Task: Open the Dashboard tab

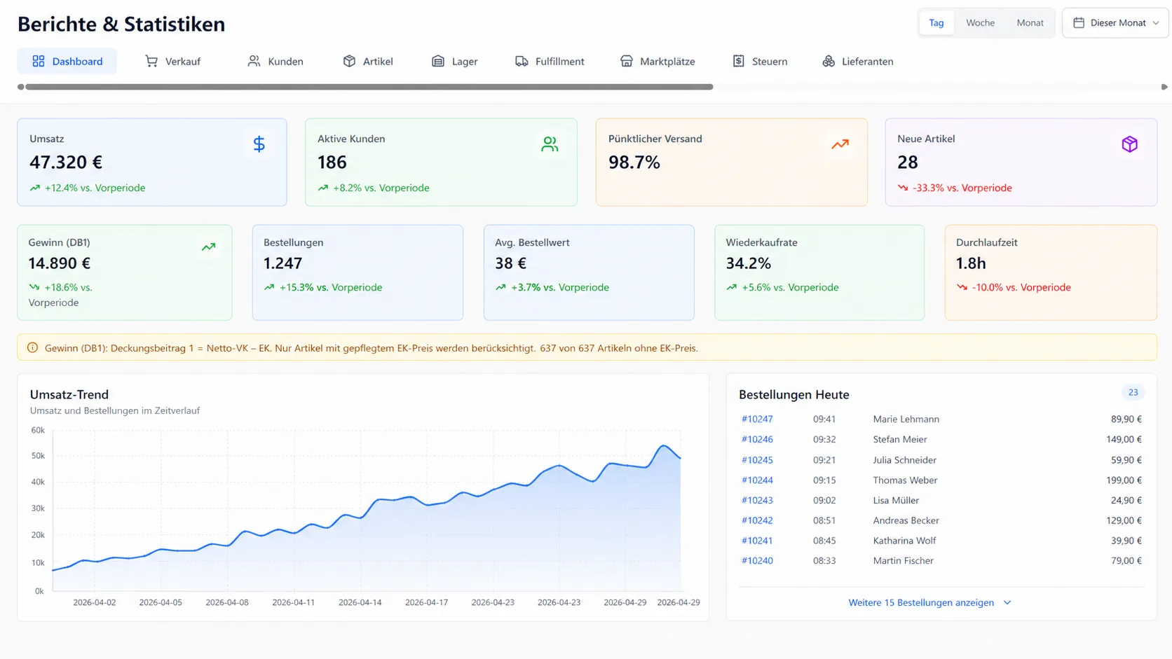Action: pos(67,62)
